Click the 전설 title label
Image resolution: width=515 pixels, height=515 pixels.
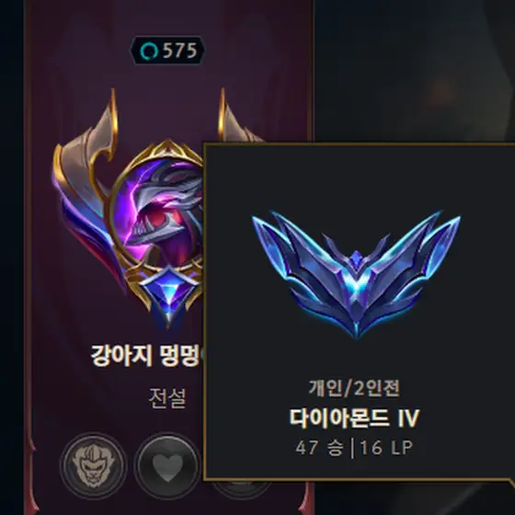(x=167, y=398)
